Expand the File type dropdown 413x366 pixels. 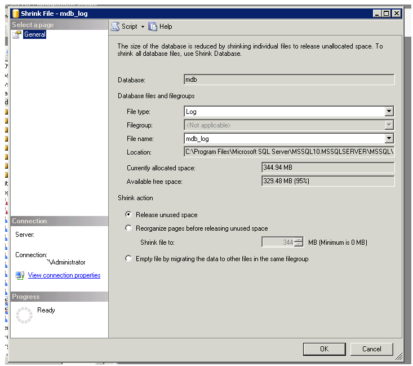(x=389, y=112)
